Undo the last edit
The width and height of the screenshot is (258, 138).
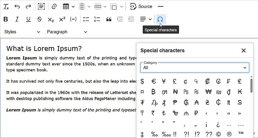[x=17, y=6]
